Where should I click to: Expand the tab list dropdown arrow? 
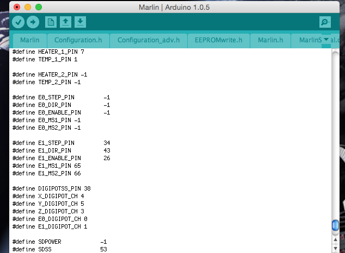(325, 40)
